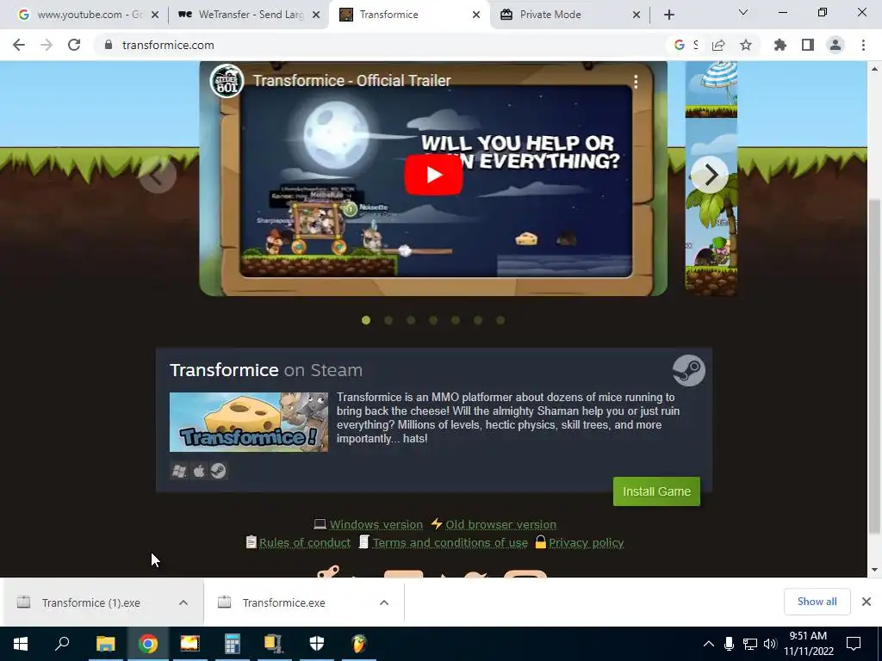Viewport: 882px width, 661px height.
Task: Click the Google icon in address bar
Action: pyautogui.click(x=680, y=45)
